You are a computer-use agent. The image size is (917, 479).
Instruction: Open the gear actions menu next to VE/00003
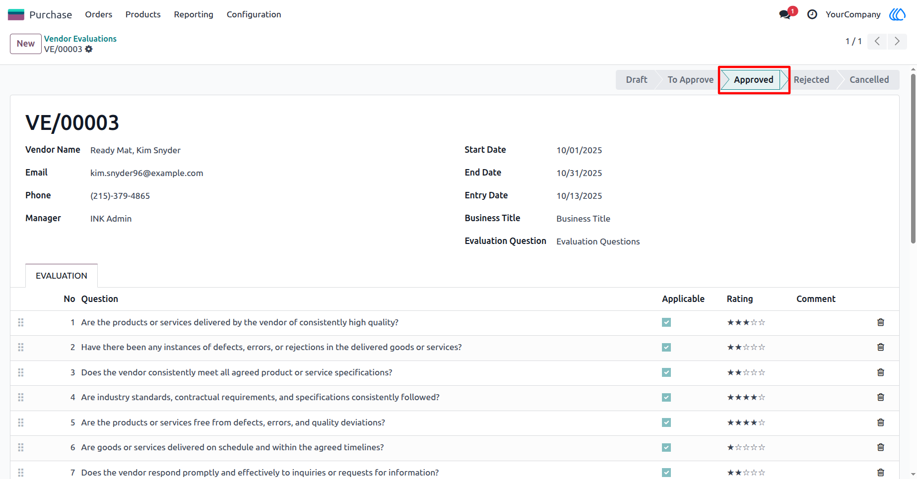click(89, 49)
